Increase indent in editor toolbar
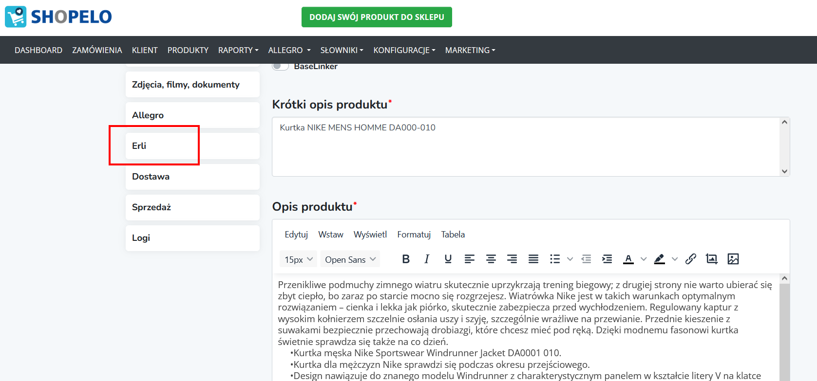 tap(607, 259)
